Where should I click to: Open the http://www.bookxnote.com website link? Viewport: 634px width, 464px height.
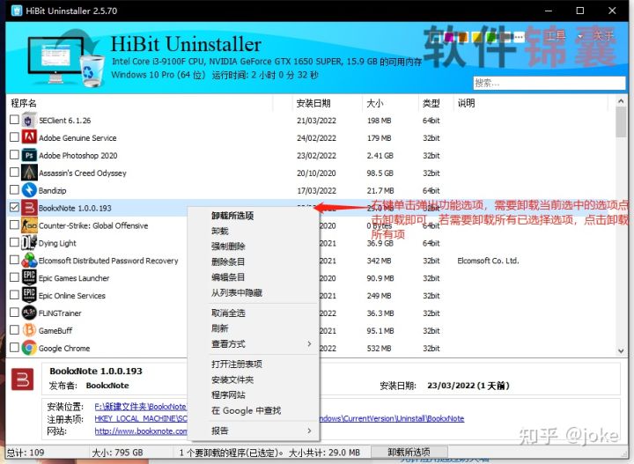pos(141,431)
